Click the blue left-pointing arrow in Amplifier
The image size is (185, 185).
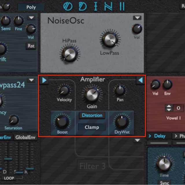[140, 80]
